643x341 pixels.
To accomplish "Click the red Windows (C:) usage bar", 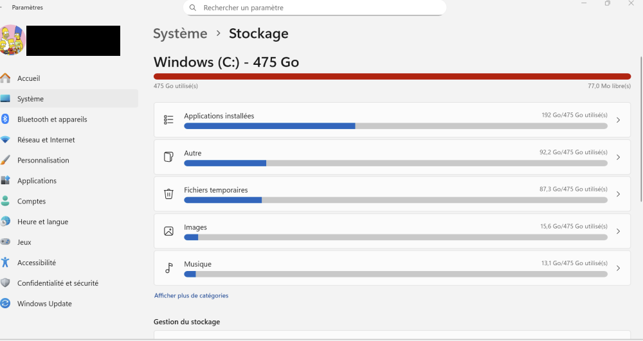I will pyautogui.click(x=392, y=76).
